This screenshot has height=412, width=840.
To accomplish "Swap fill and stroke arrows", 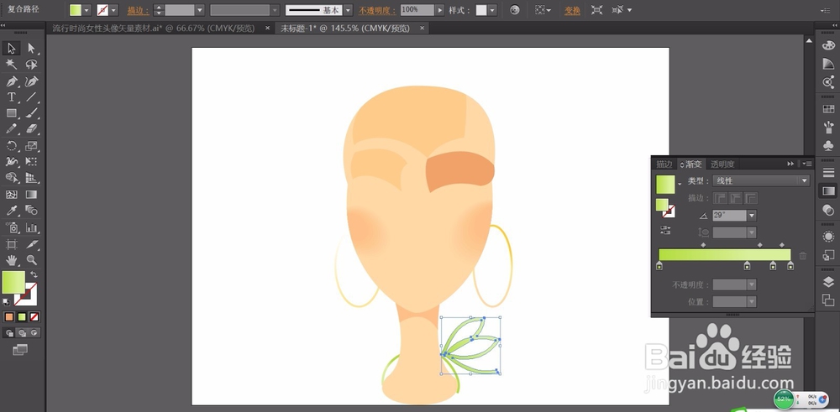I will pyautogui.click(x=34, y=274).
